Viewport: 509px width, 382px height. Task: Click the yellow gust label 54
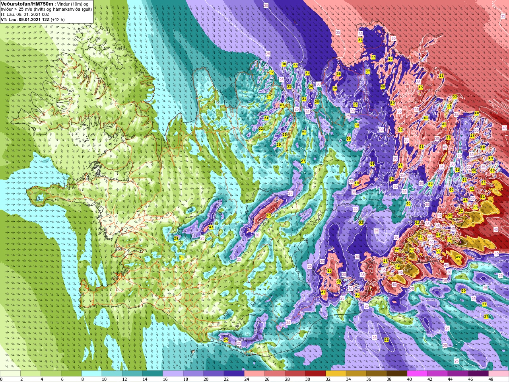449,106
